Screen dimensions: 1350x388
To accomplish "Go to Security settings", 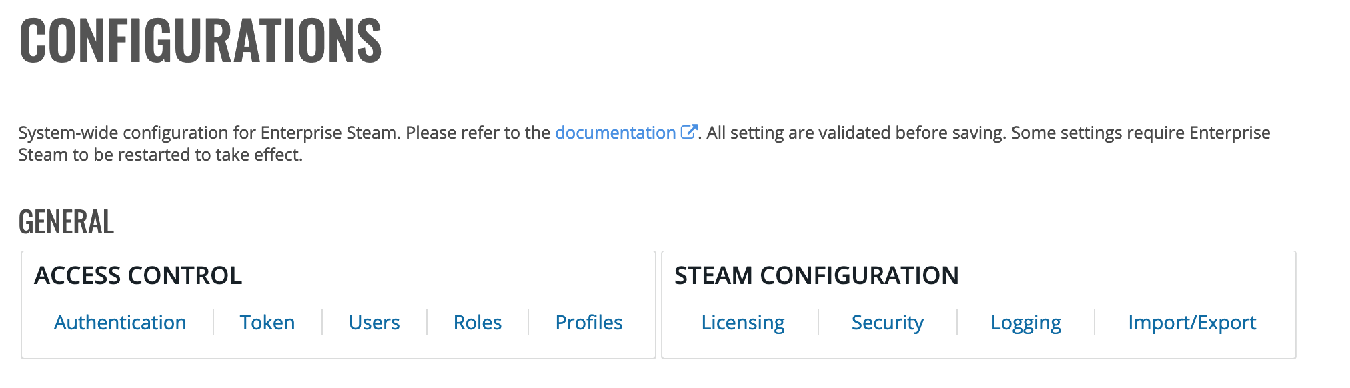I will [888, 323].
